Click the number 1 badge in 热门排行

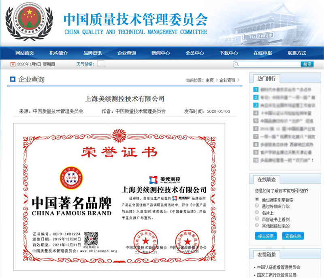coord(256,90)
